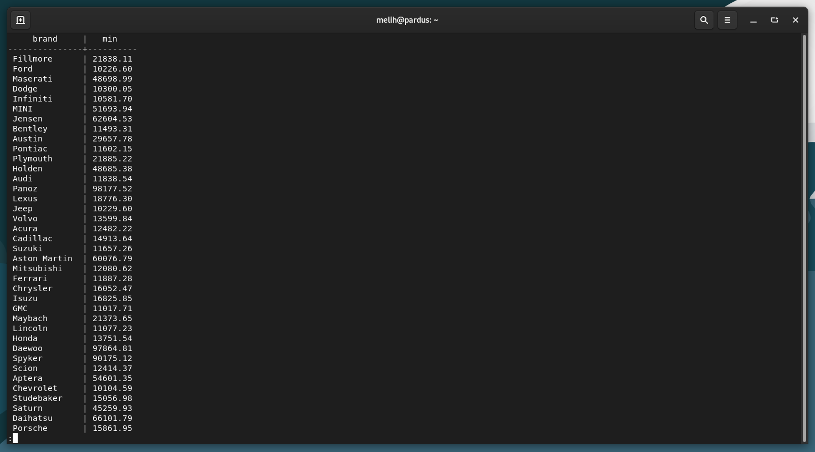815x452 pixels.
Task: Close the terminal window
Action: click(x=796, y=20)
